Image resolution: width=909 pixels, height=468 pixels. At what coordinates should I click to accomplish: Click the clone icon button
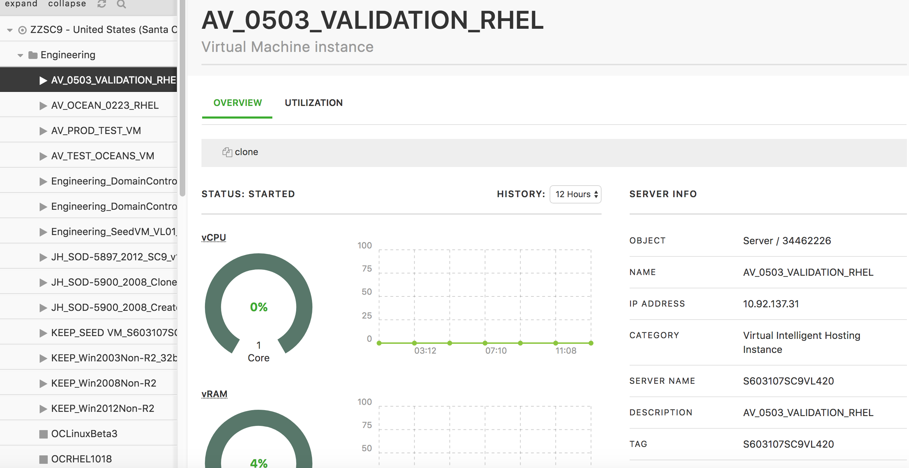click(x=228, y=152)
